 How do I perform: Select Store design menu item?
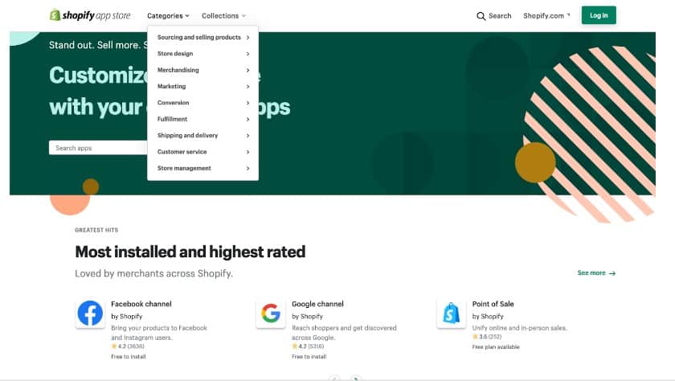tap(175, 54)
